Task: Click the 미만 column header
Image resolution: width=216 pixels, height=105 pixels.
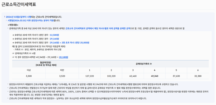Action: click(62, 70)
